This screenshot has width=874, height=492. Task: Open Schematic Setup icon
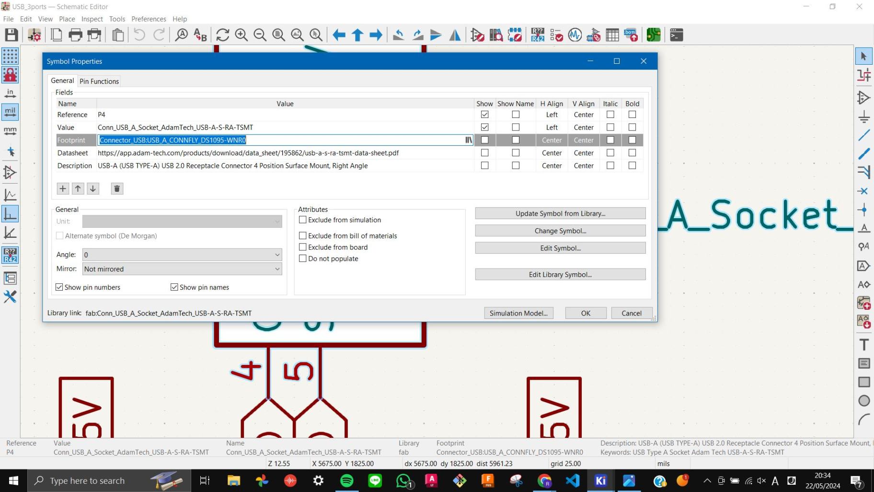34,35
